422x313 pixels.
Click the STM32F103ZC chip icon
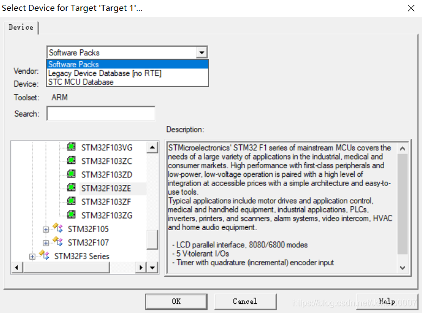coord(71,160)
